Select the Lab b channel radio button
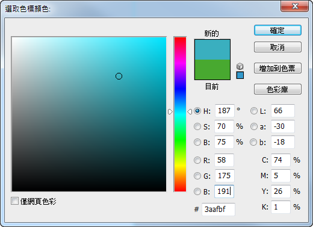The height and width of the screenshot is (227, 313). (x=253, y=142)
